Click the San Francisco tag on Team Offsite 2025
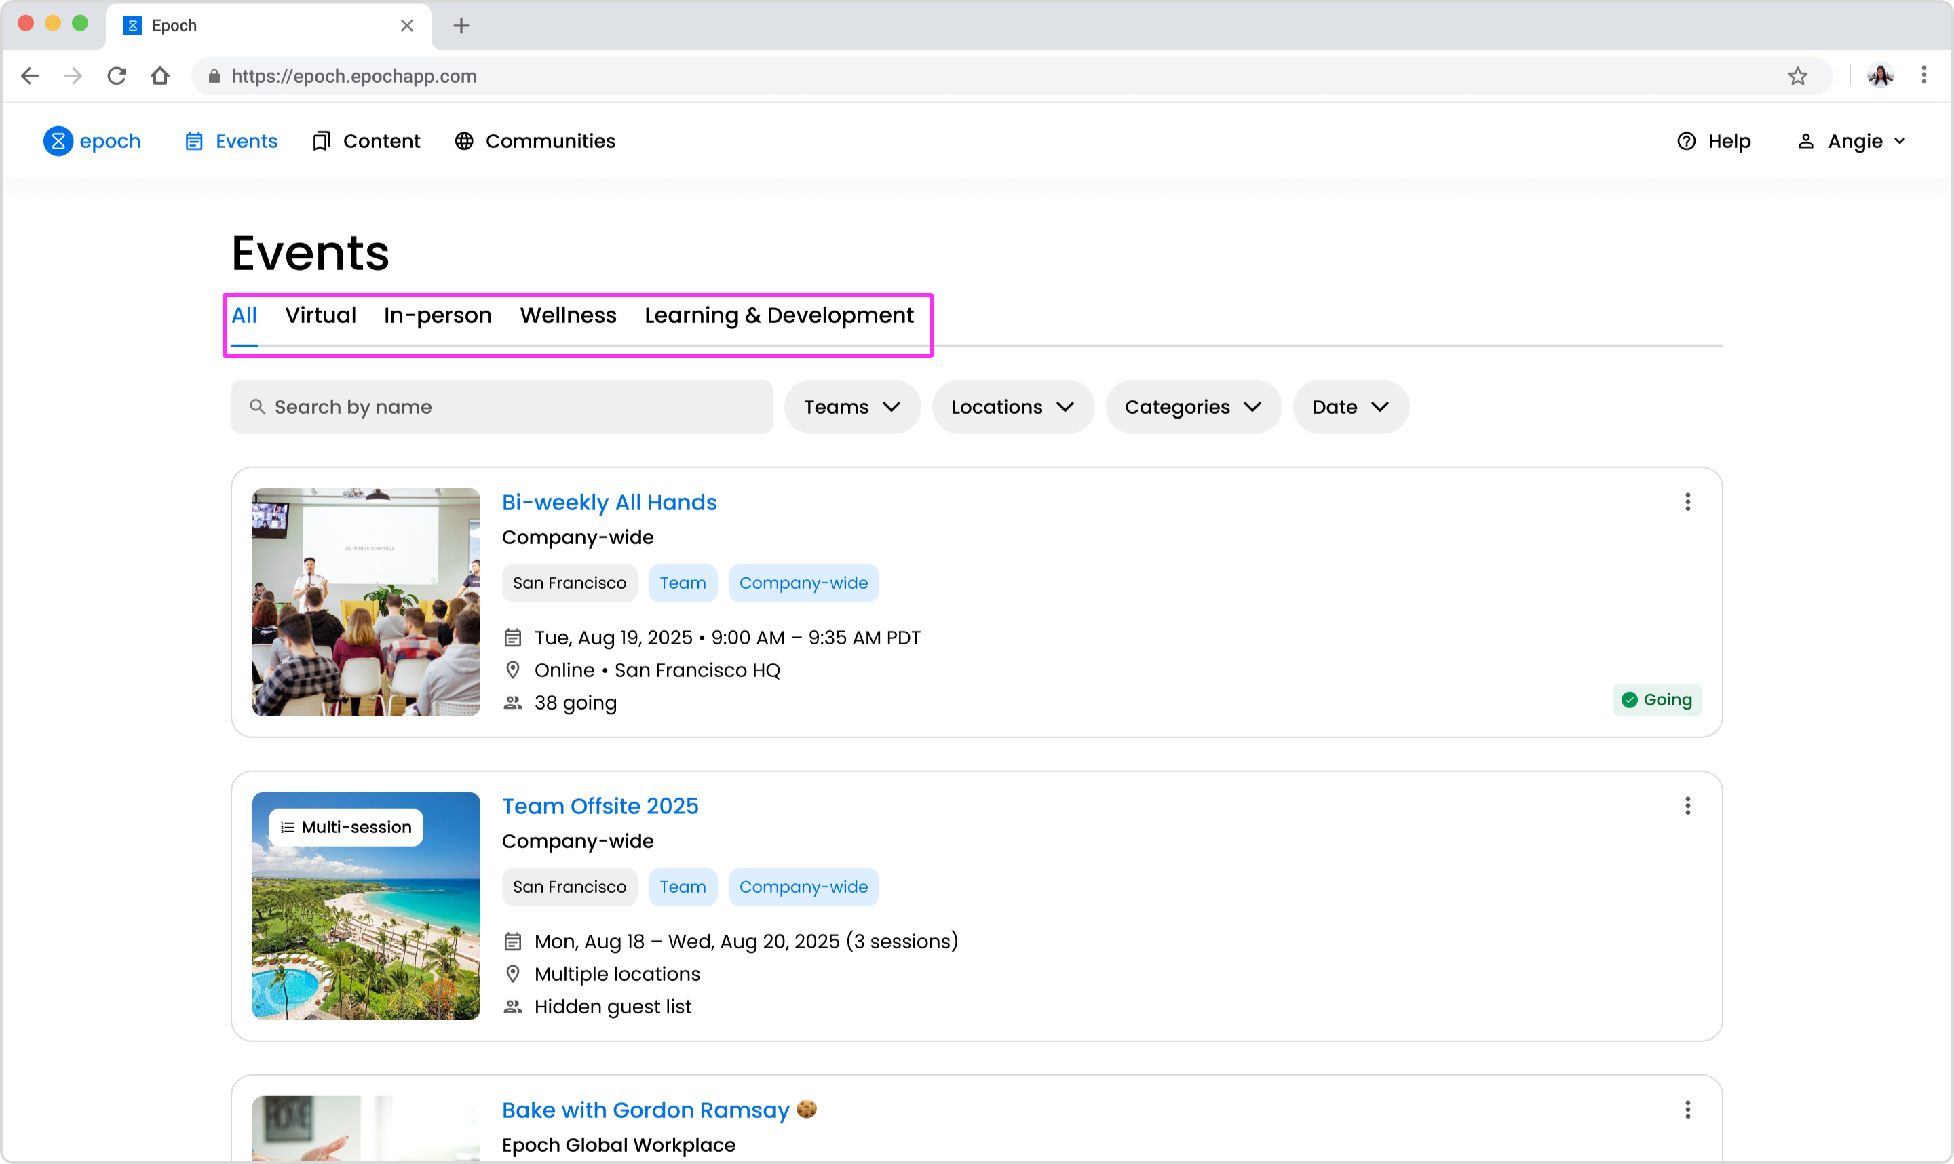The image size is (1954, 1164). tap(569, 887)
